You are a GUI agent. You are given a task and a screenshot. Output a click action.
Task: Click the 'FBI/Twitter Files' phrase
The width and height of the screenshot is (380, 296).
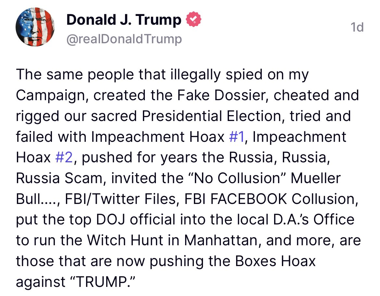pos(120,199)
